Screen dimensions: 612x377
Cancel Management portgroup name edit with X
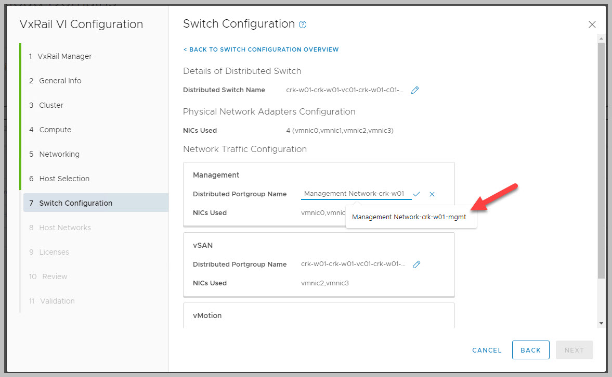[x=432, y=194]
